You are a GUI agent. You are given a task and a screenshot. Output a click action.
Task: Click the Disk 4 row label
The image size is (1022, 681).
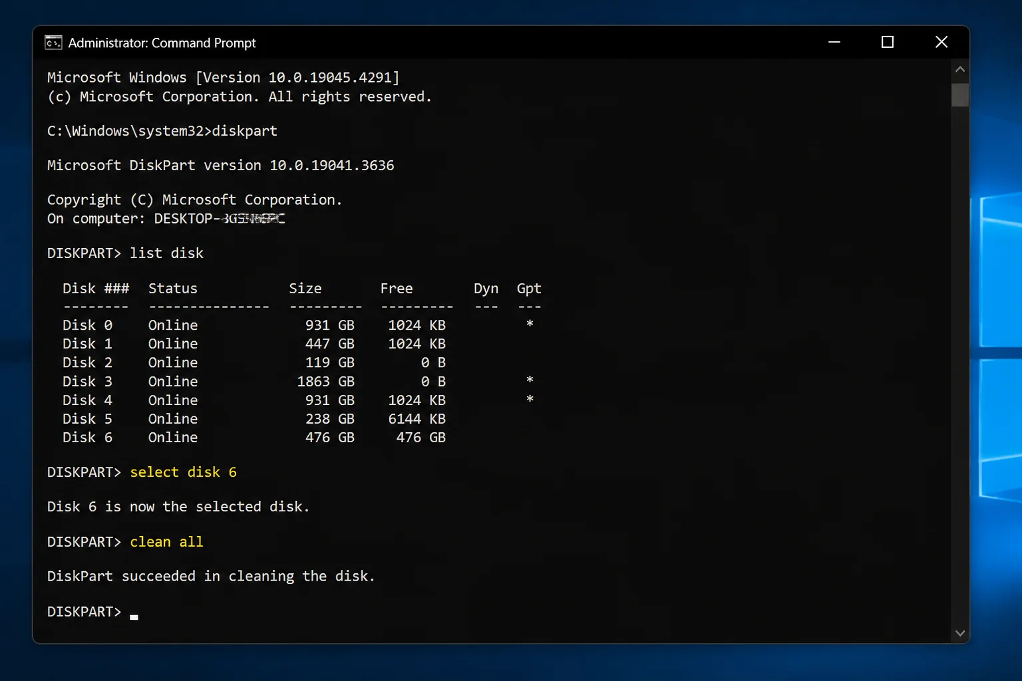coord(87,400)
